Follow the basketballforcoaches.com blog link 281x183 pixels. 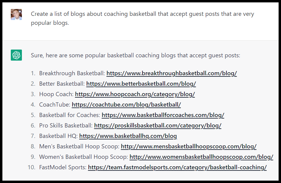(x=163, y=115)
